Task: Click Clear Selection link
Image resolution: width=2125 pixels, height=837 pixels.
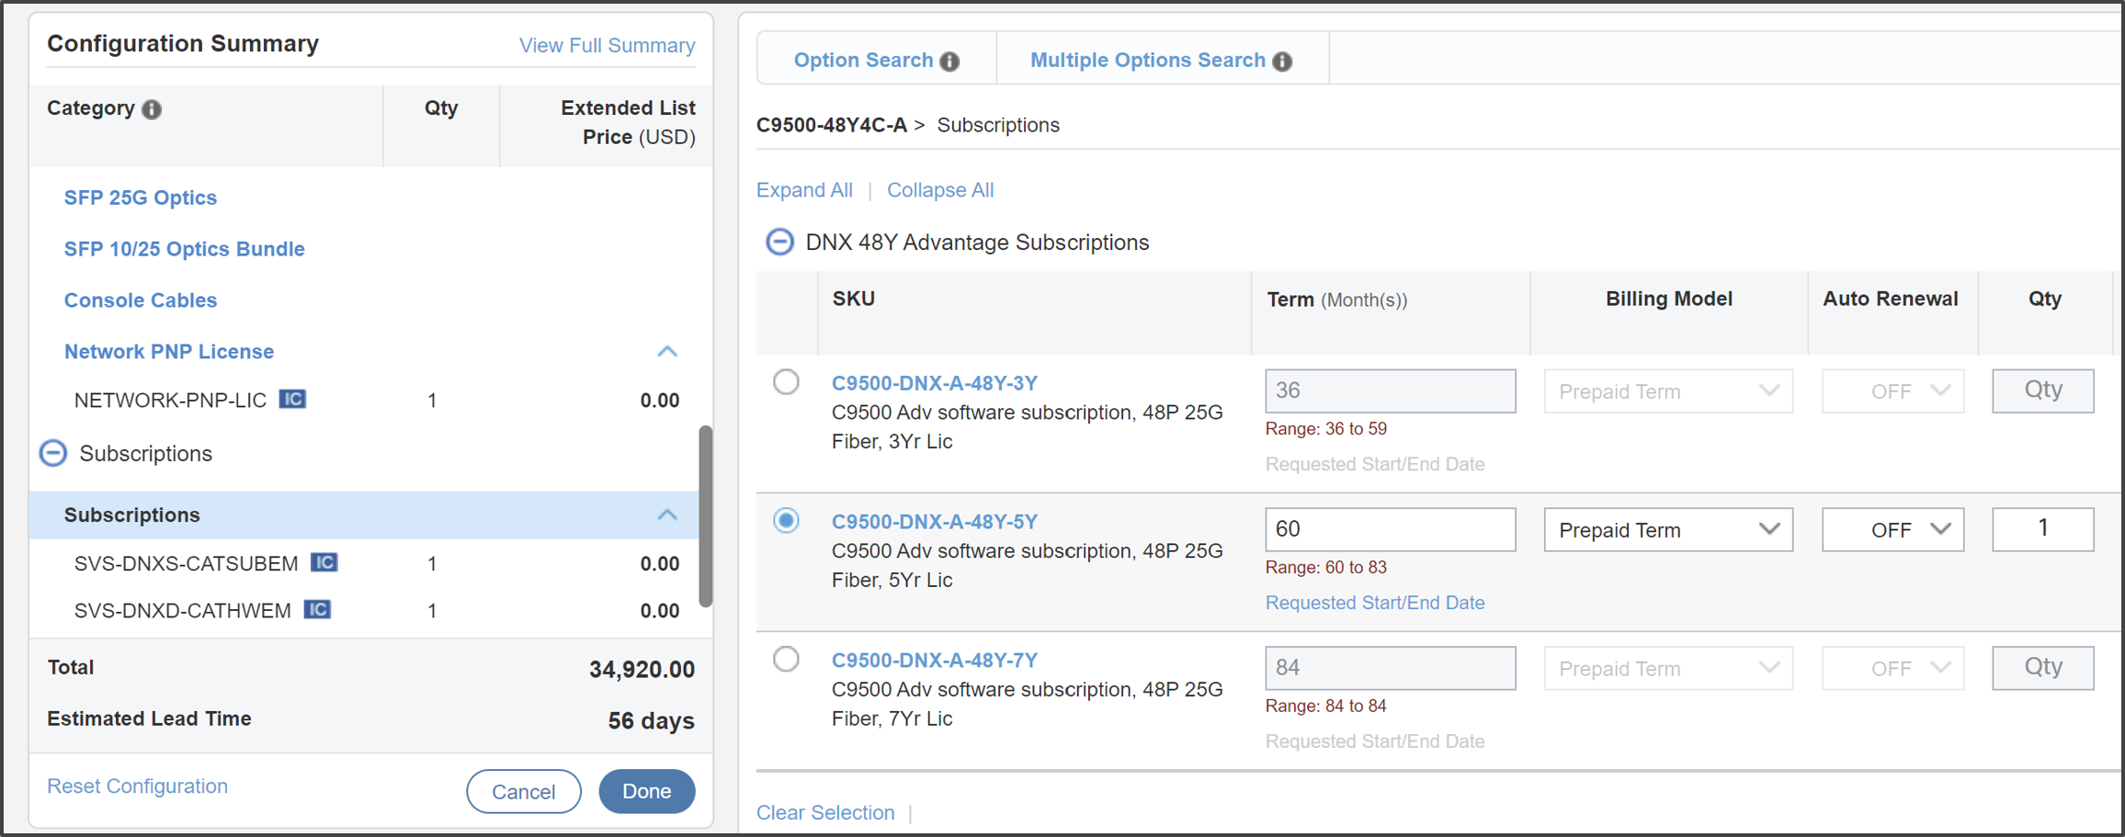Action: pyautogui.click(x=825, y=812)
